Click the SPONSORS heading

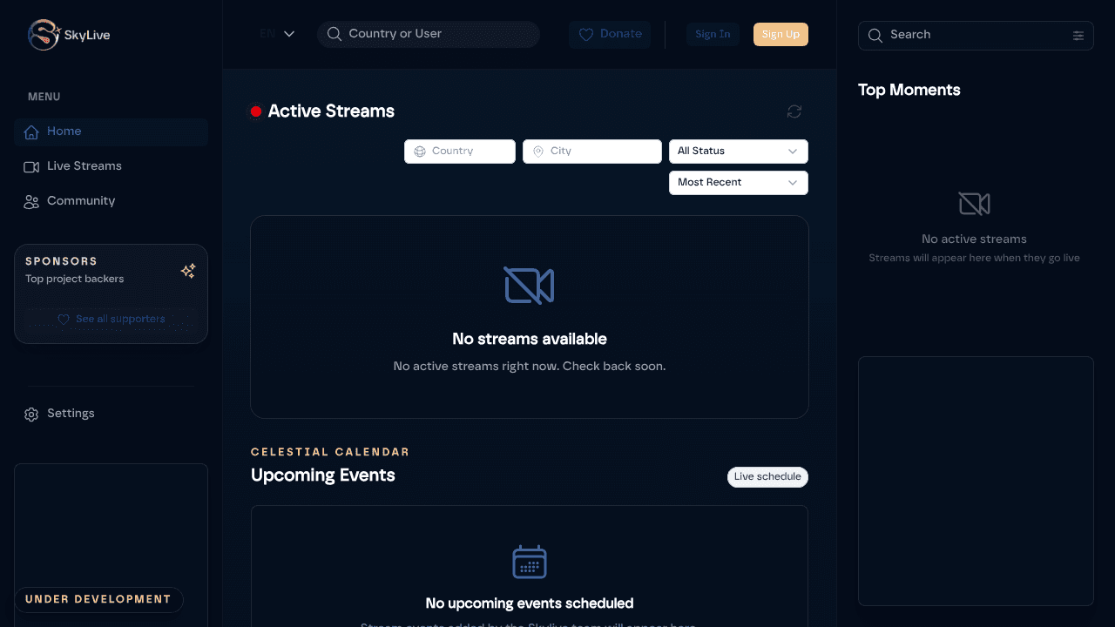(61, 261)
